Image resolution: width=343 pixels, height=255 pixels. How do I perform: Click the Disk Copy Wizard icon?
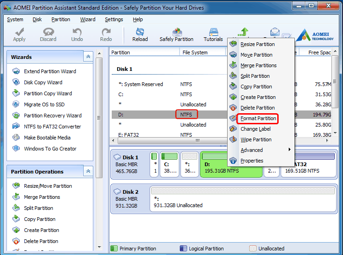click(x=16, y=82)
